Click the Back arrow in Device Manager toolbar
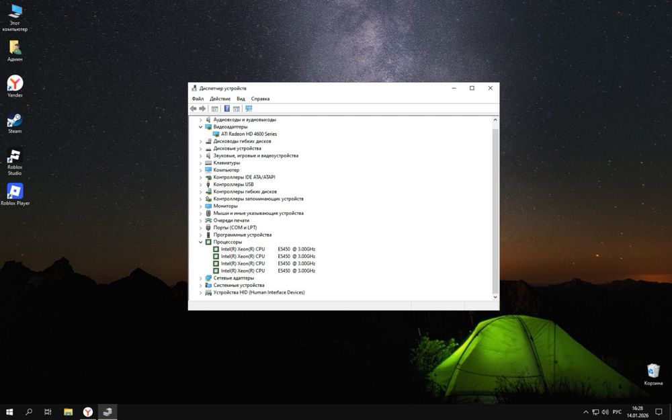The image size is (672, 420). tap(194, 109)
